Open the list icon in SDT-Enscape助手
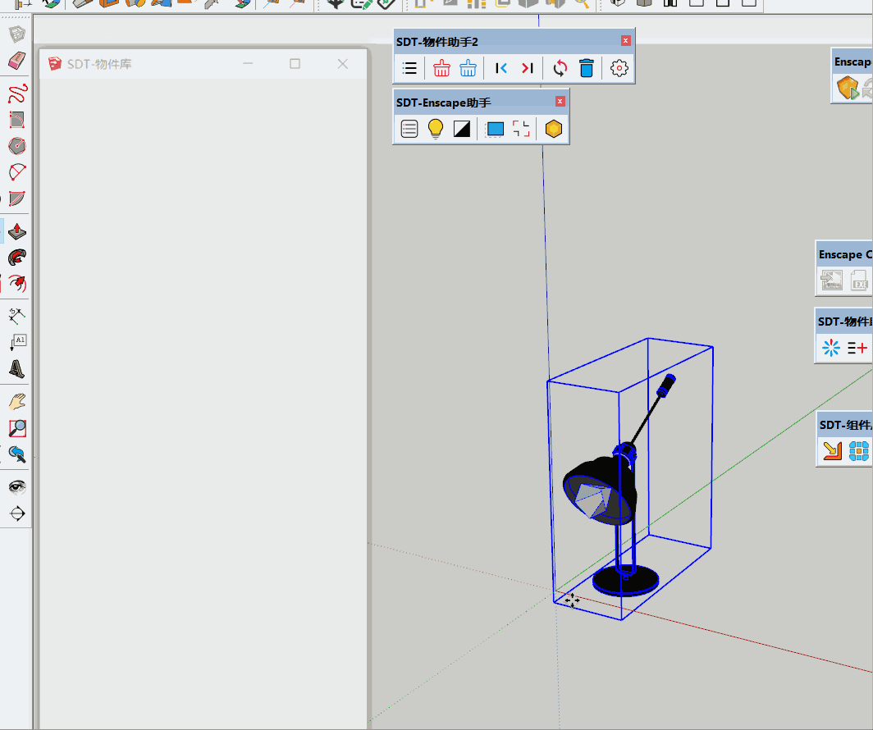This screenshot has width=873, height=730. 409,129
